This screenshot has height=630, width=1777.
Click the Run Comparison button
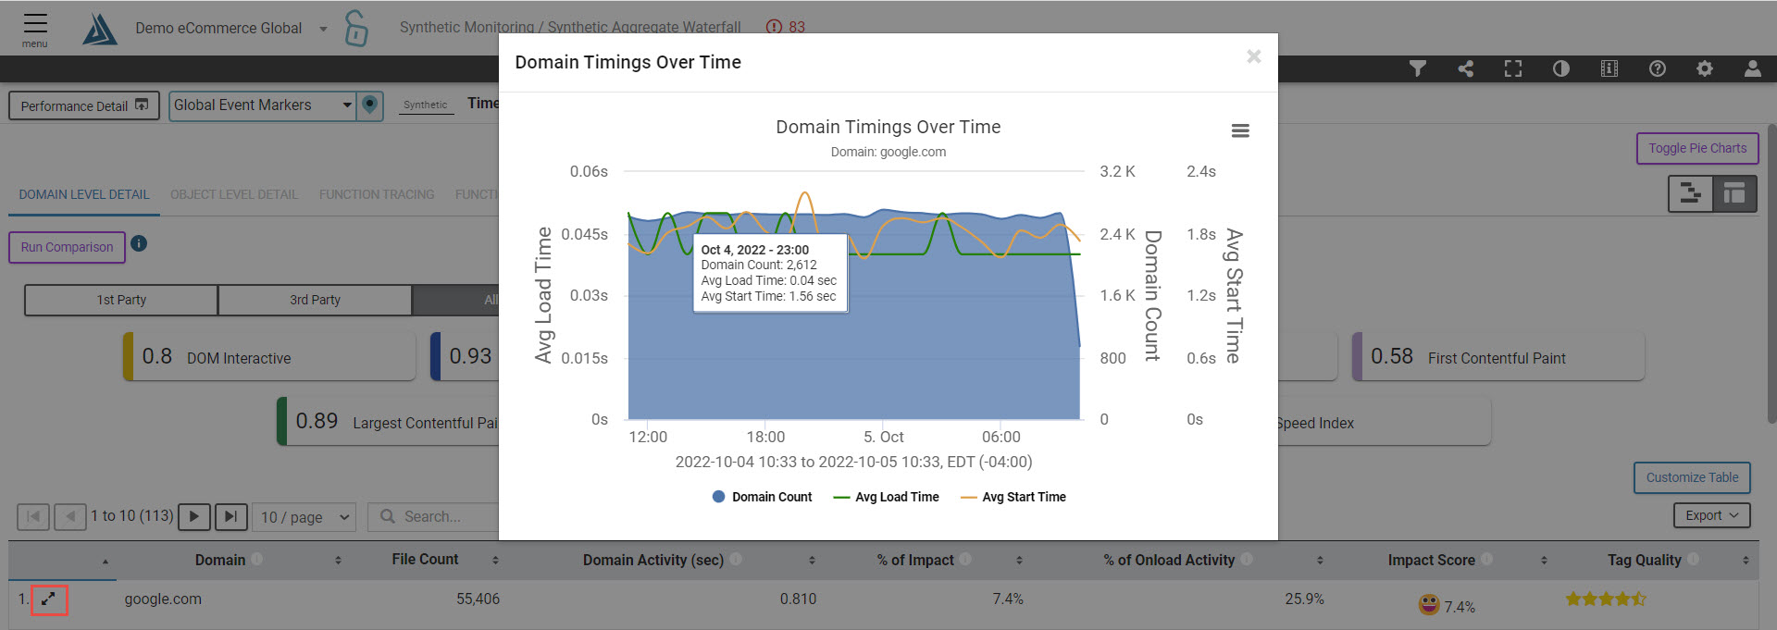(67, 247)
